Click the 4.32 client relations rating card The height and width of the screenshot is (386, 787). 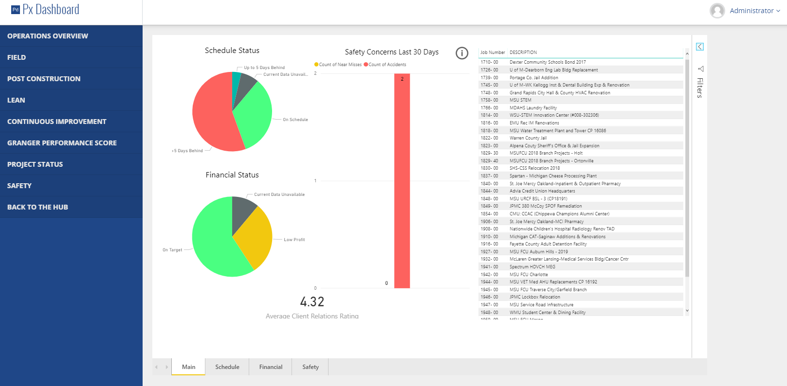tap(312, 302)
